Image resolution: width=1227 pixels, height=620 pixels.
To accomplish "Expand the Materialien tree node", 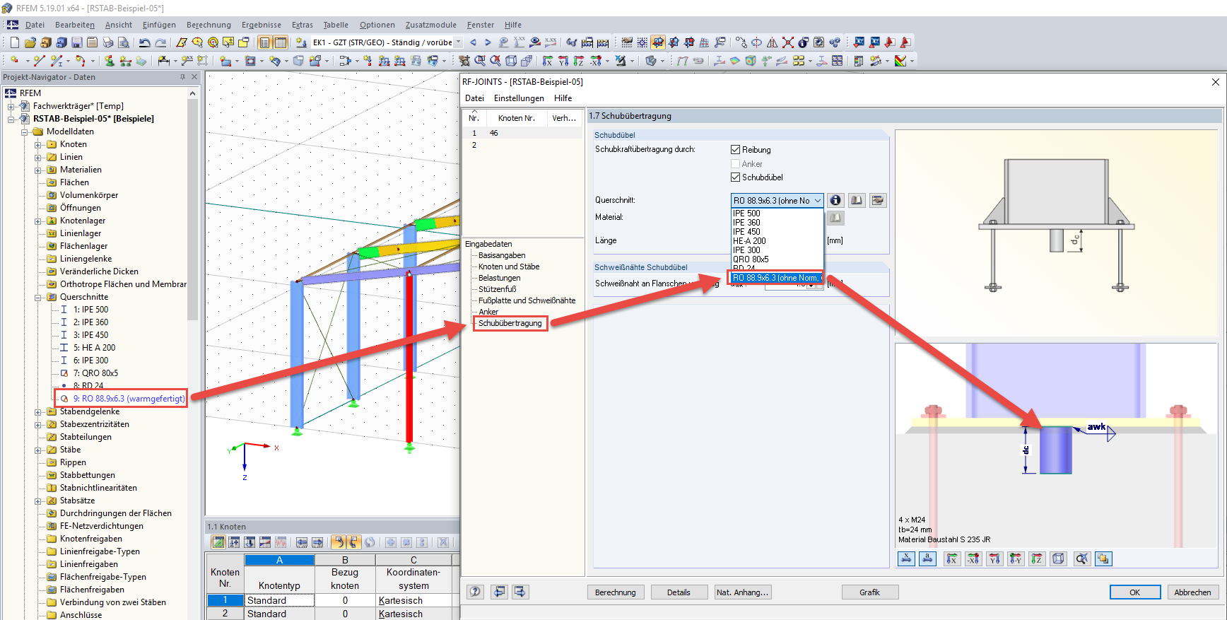I will 38,170.
